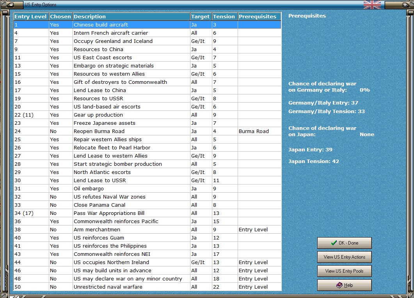Select 'Commonwealth reinforces NEI' option
Screen dimensions: 414x298
[147, 254]
